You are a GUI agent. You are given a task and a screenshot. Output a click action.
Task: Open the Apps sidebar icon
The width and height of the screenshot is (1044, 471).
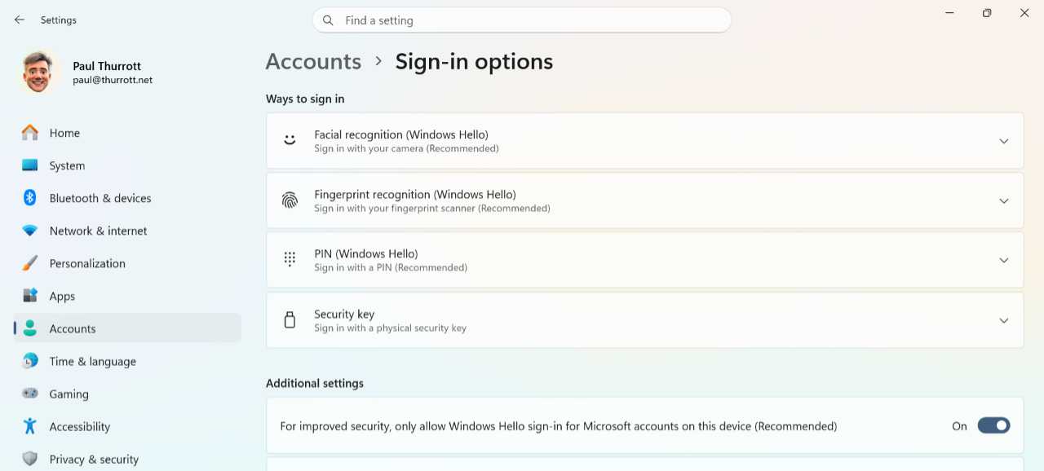[x=30, y=296]
